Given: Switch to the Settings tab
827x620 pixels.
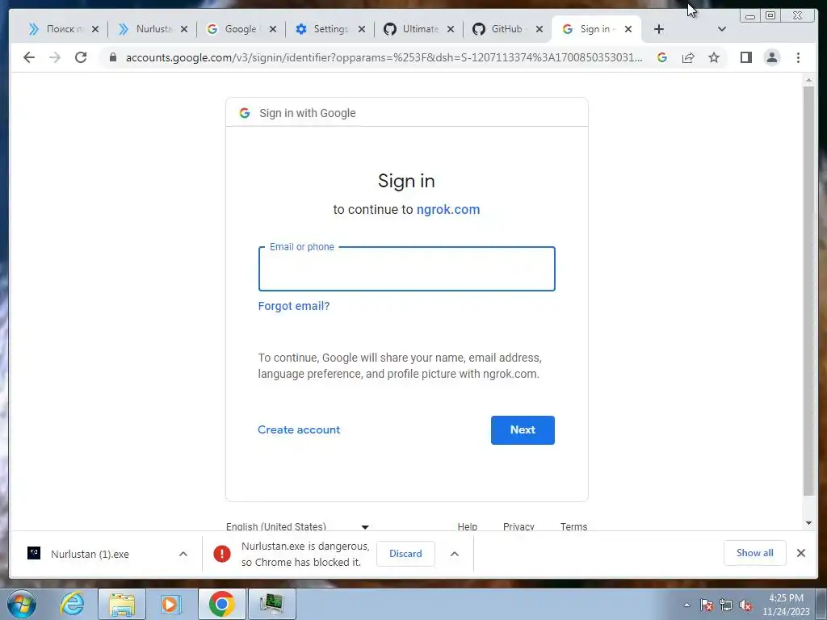Looking at the screenshot, I should [x=323, y=29].
